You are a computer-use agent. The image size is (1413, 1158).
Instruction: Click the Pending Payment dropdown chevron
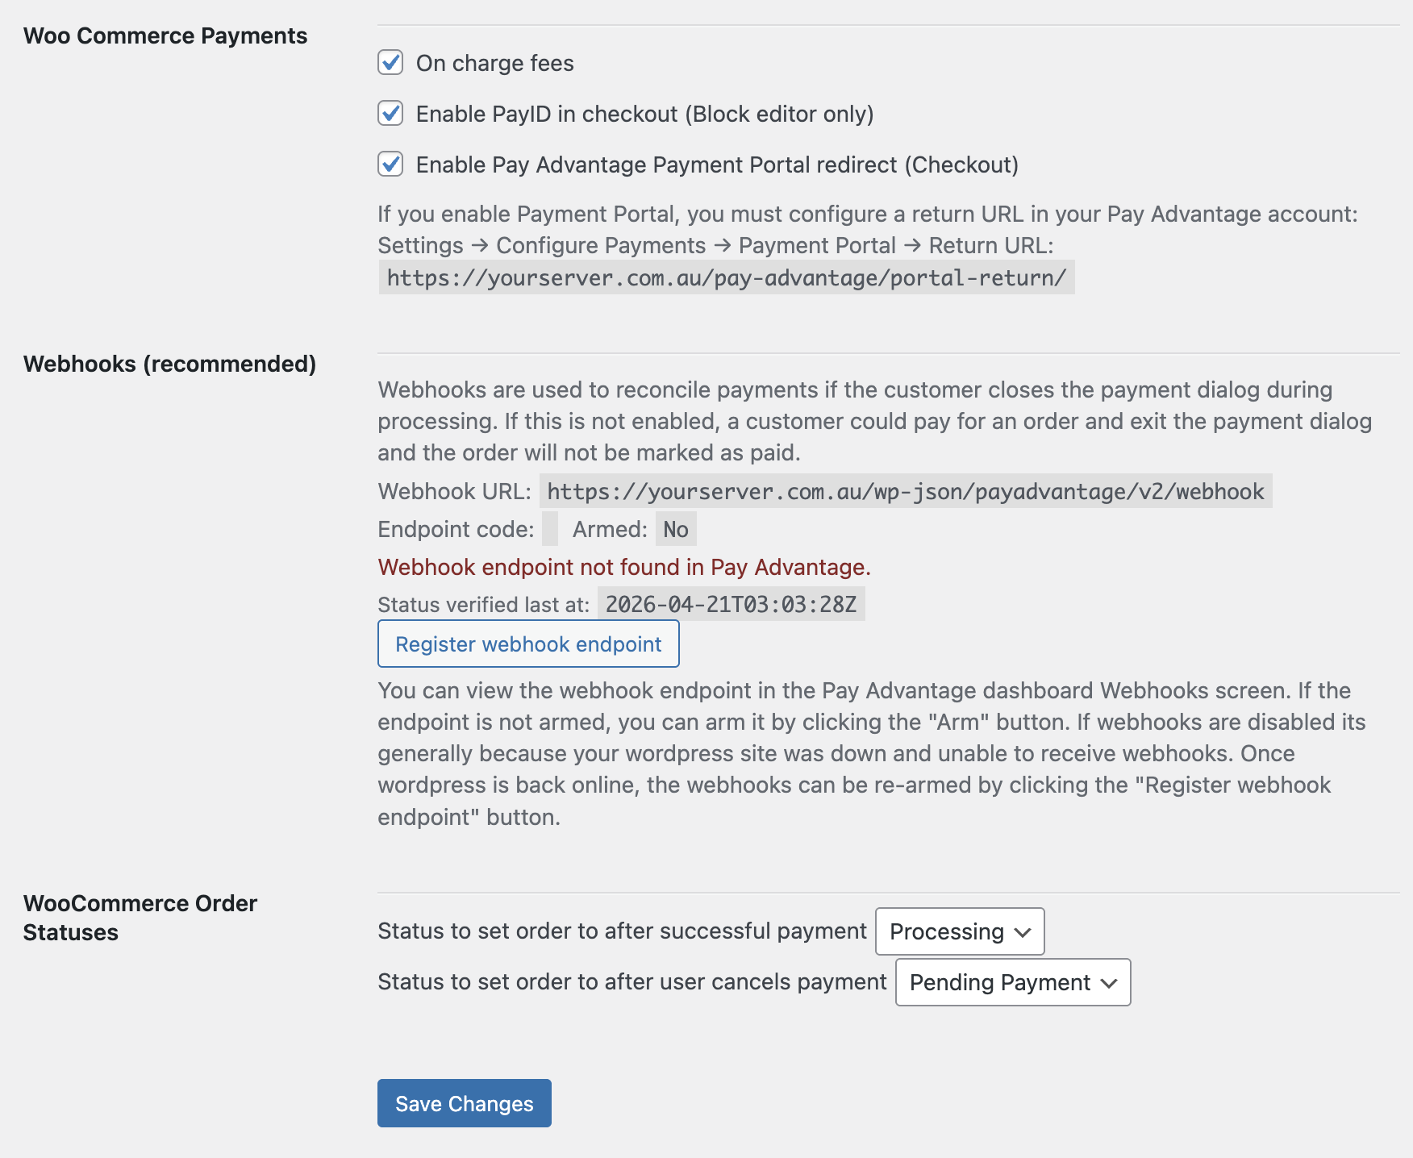tap(1108, 983)
